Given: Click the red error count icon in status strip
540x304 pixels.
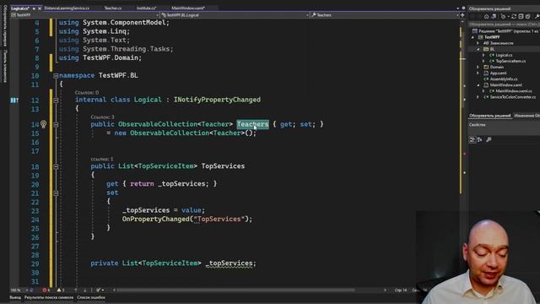Looking at the screenshot, I should point(46,290).
